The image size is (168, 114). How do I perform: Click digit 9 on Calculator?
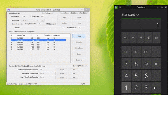[x=146, y=64]
